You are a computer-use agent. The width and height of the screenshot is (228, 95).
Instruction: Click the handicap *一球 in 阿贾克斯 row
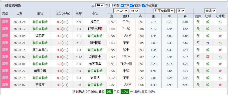pos(126,29)
